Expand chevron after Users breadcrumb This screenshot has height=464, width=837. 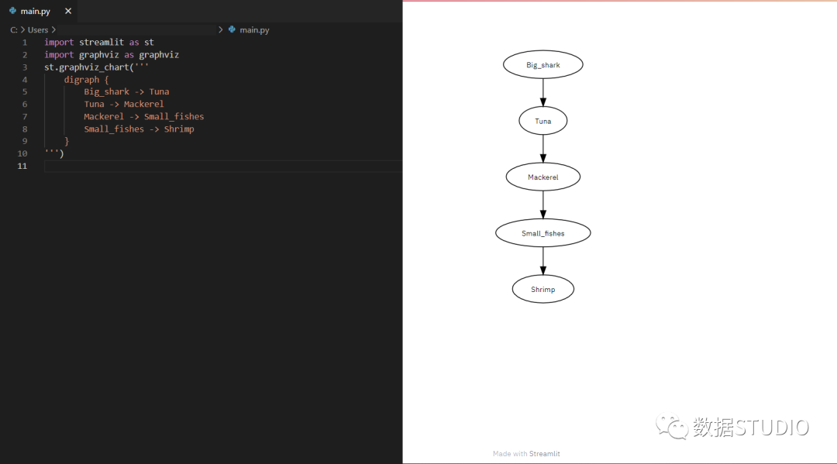tap(53, 30)
